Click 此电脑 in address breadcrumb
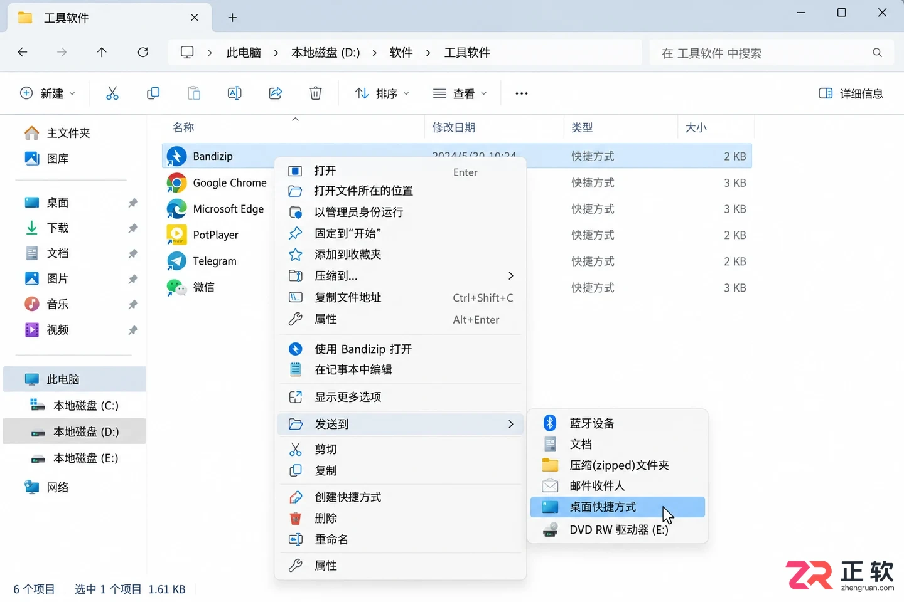Viewport: 904px width, 602px height. (x=244, y=53)
